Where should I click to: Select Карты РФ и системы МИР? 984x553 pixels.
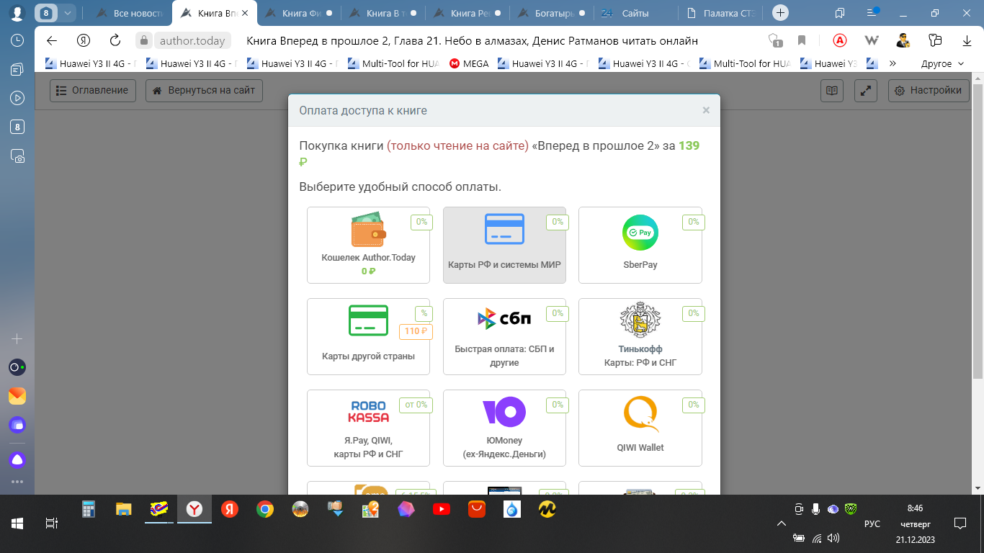tap(504, 245)
